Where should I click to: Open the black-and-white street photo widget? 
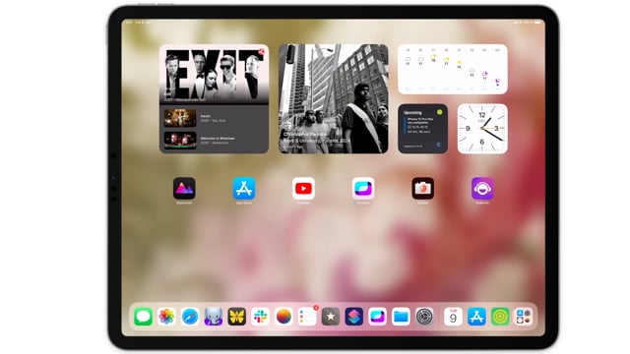click(x=334, y=98)
